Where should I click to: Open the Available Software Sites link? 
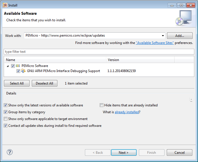(155, 43)
